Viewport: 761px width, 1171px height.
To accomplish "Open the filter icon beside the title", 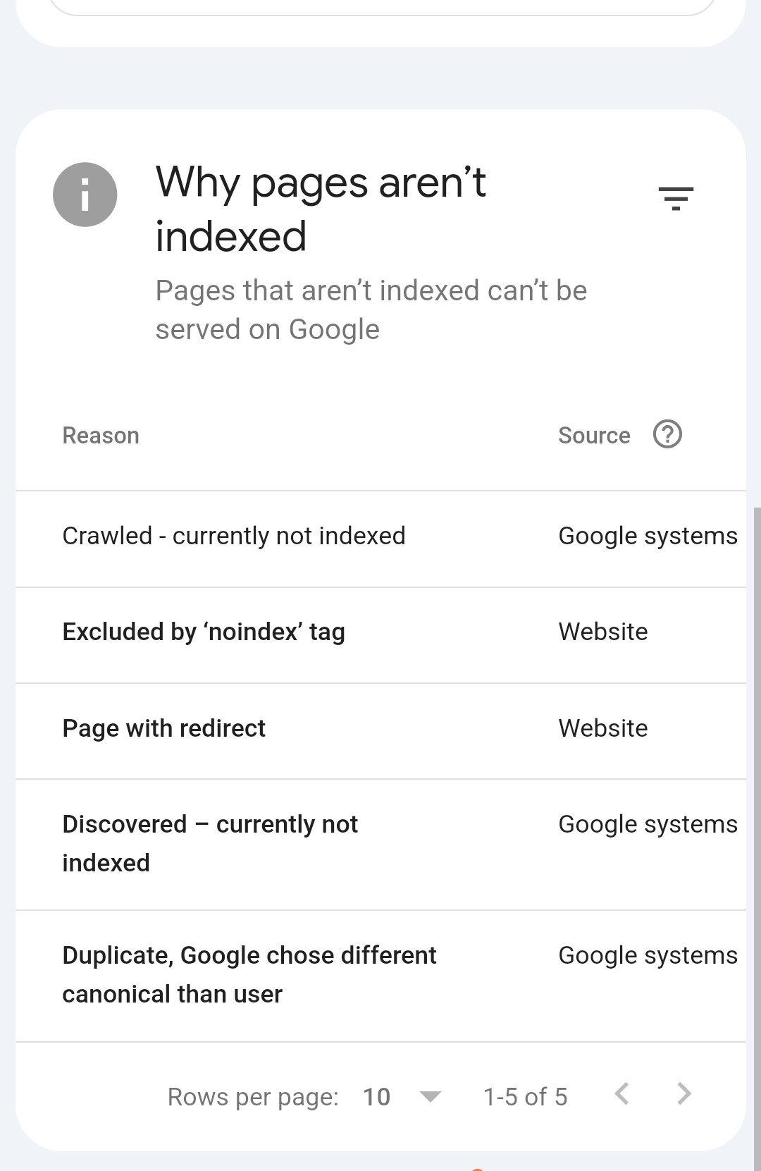I will (676, 199).
